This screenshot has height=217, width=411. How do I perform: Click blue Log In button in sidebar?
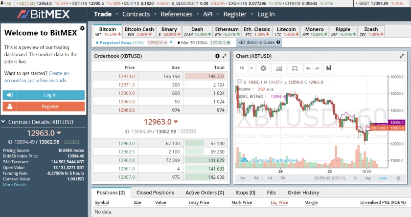[x=44, y=95]
